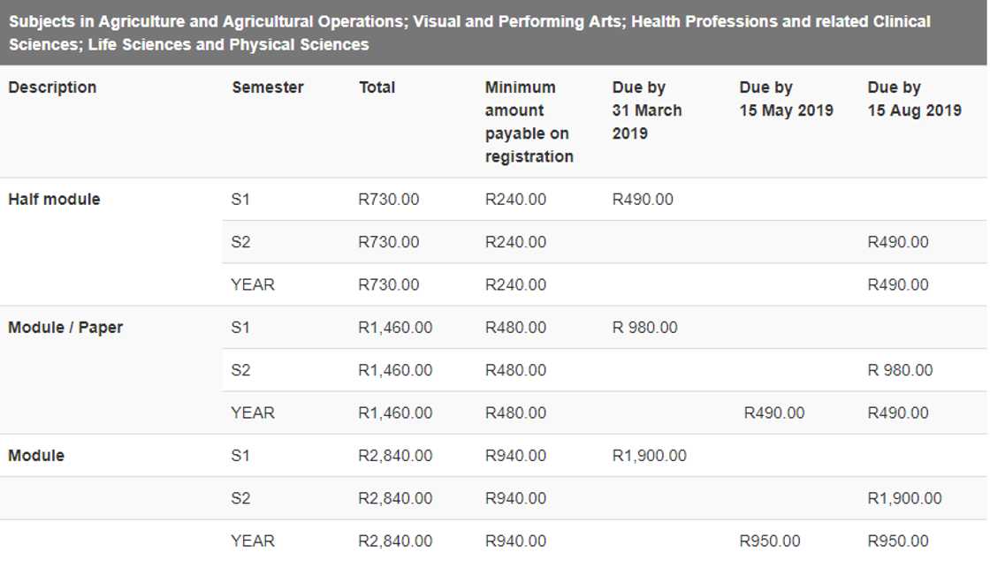This screenshot has height=583, width=990.
Task: Click "Minimum amount payable on registration" header
Action: coord(529,122)
